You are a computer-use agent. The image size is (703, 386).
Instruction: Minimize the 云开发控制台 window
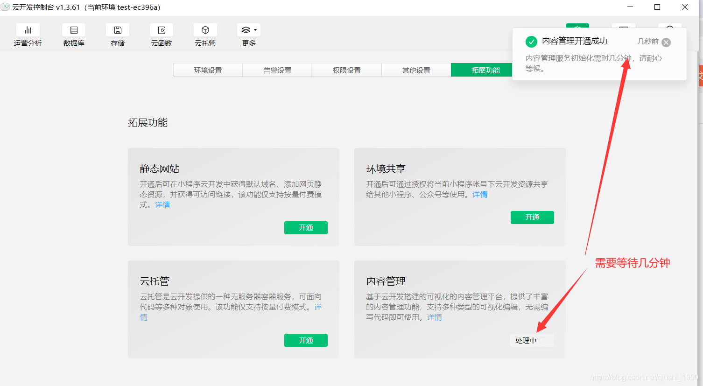coord(630,7)
